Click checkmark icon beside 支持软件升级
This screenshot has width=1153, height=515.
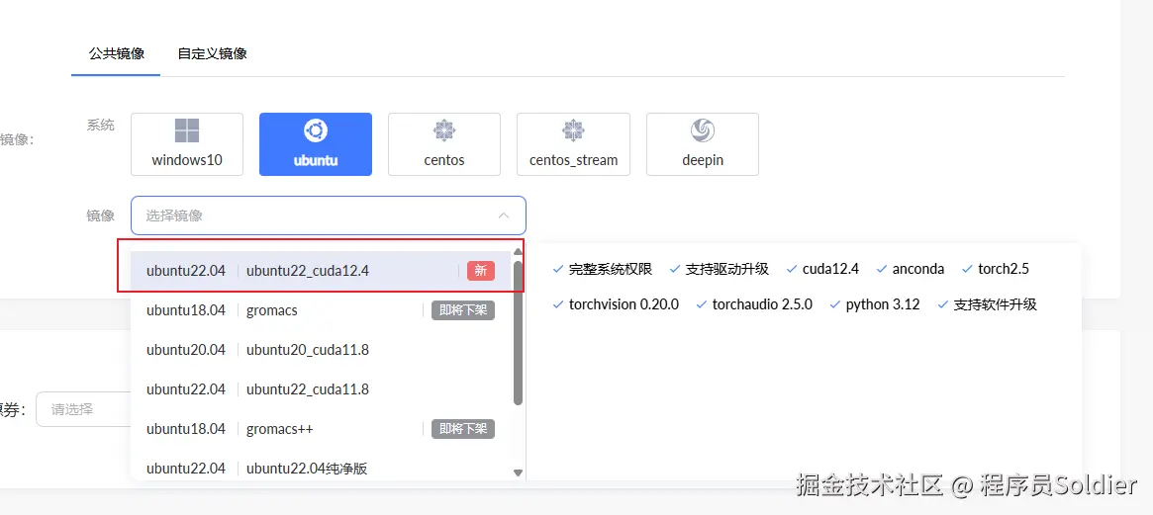[x=943, y=304]
